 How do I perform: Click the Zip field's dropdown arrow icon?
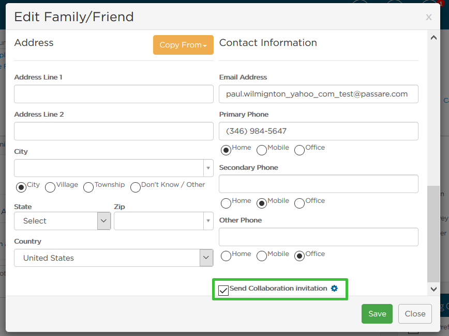tap(208, 221)
